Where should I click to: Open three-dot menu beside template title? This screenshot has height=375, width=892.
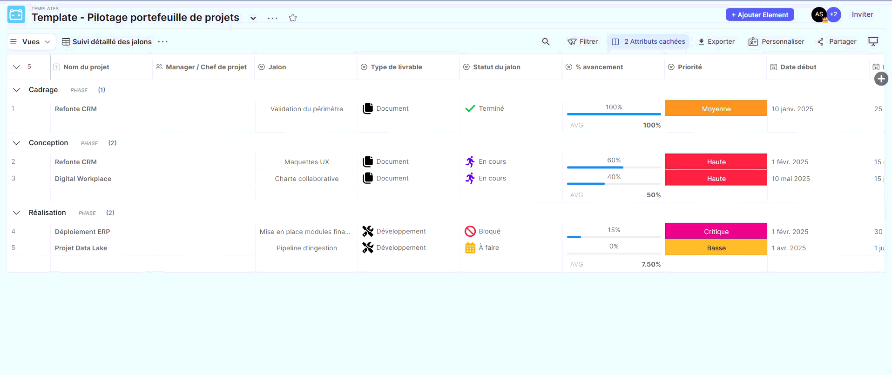272,18
